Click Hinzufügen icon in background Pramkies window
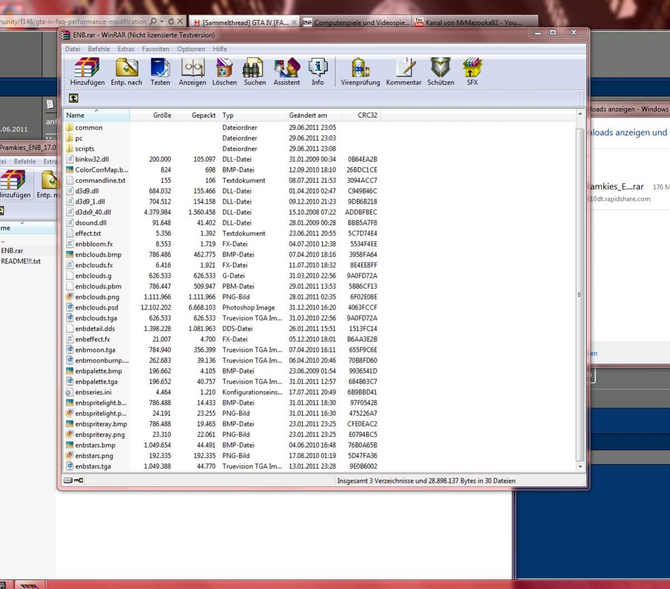This screenshot has width=670, height=589. pyautogui.click(x=13, y=184)
